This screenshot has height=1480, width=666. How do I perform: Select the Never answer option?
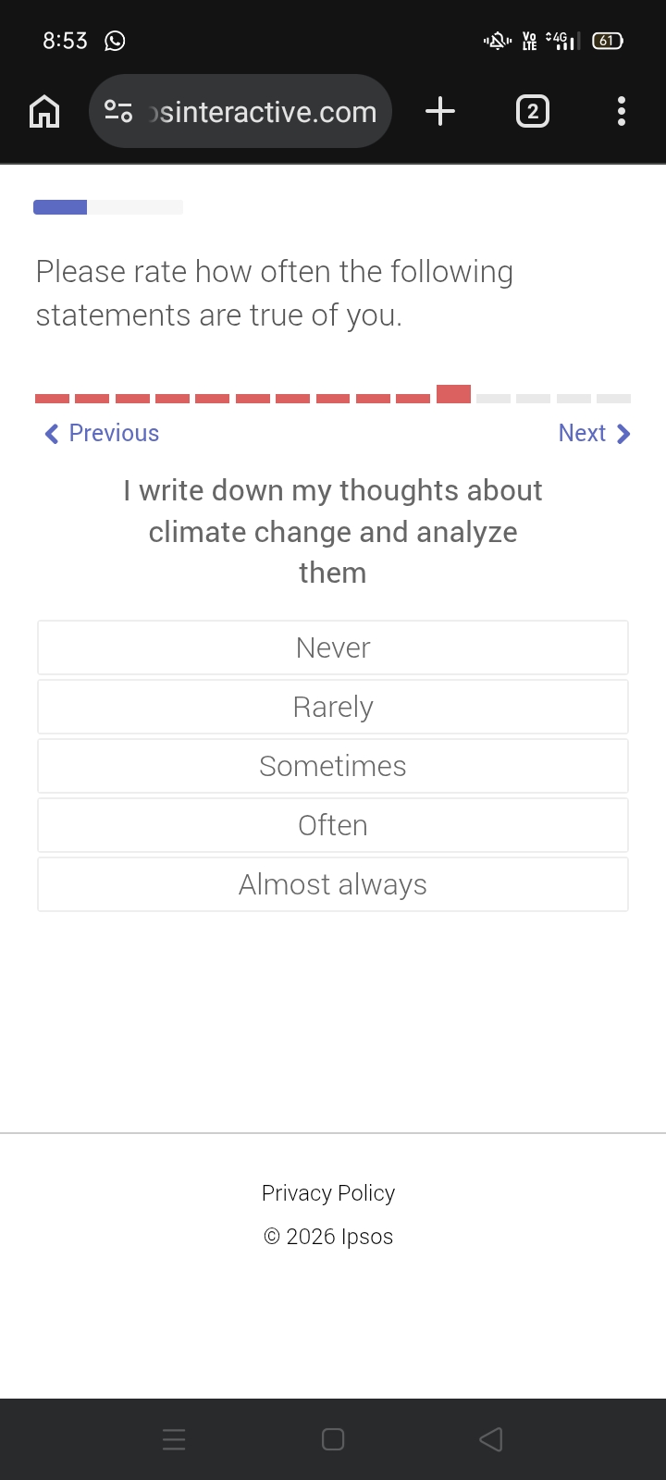[333, 647]
